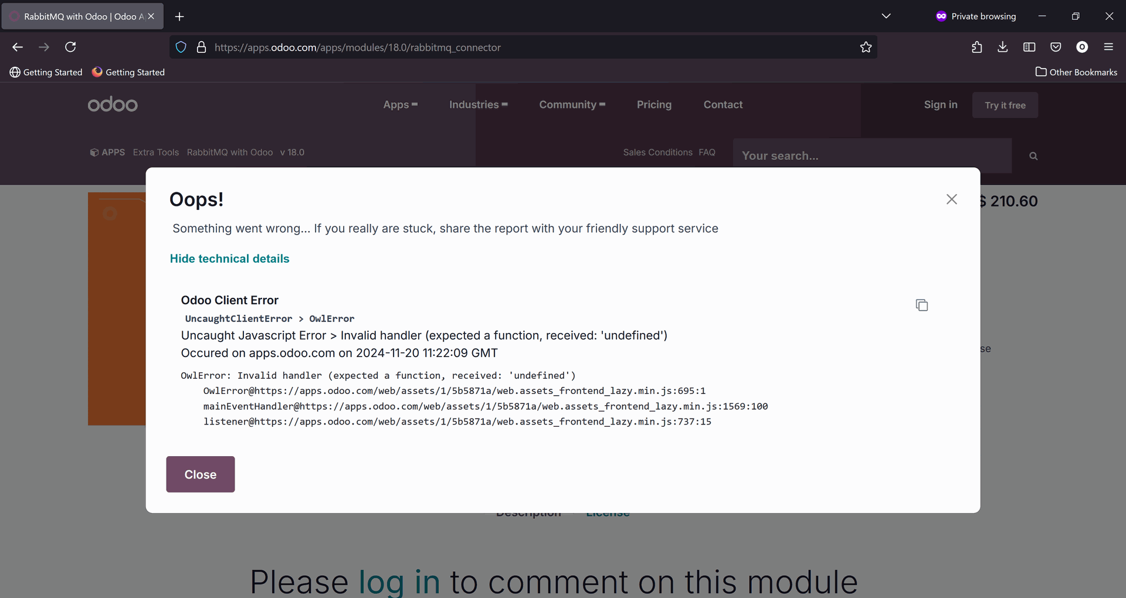Image resolution: width=1126 pixels, height=598 pixels.
Task: Click the $ 210.60 price text
Action: 1009,201
